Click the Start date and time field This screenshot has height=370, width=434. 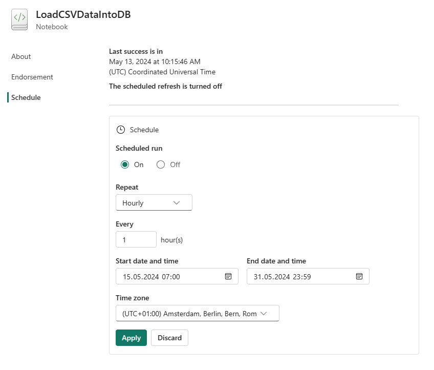point(177,276)
